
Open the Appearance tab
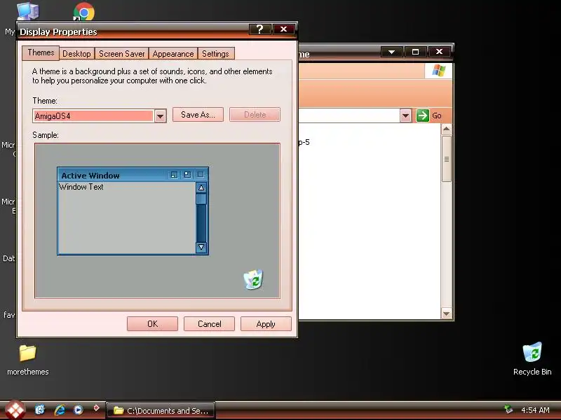[x=173, y=54]
